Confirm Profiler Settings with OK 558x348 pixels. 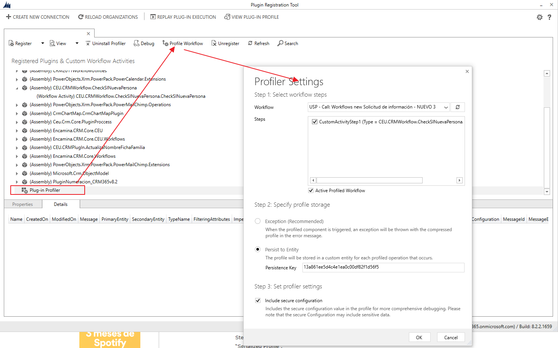420,337
